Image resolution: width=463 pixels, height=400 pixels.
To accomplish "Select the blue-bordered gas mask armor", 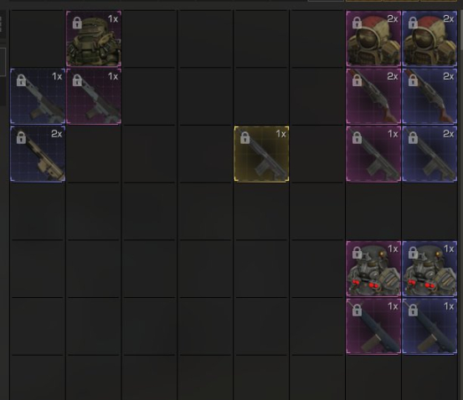I will click(x=430, y=269).
